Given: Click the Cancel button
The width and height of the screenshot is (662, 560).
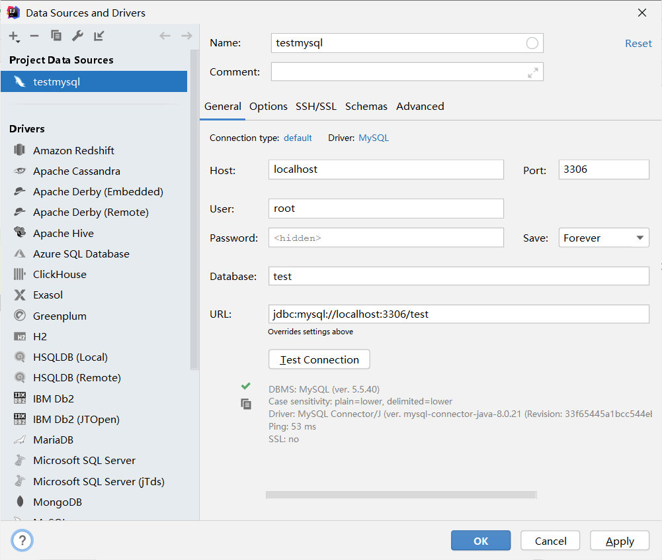Looking at the screenshot, I should point(550,541).
